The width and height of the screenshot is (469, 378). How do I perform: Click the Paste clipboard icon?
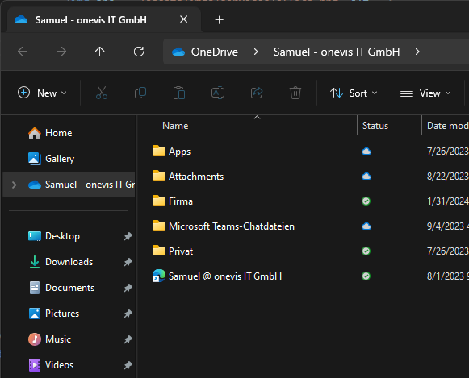[x=179, y=93]
